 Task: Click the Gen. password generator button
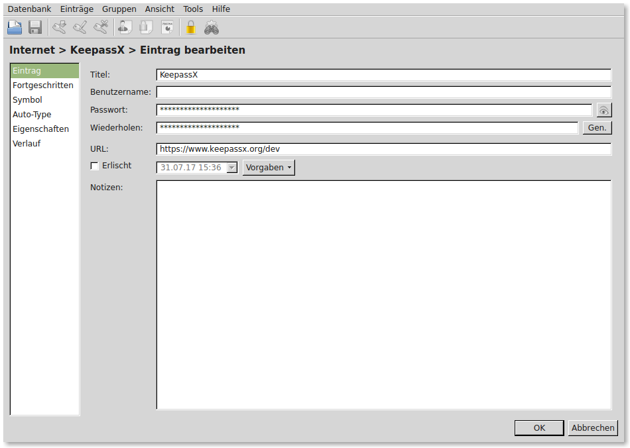[597, 128]
